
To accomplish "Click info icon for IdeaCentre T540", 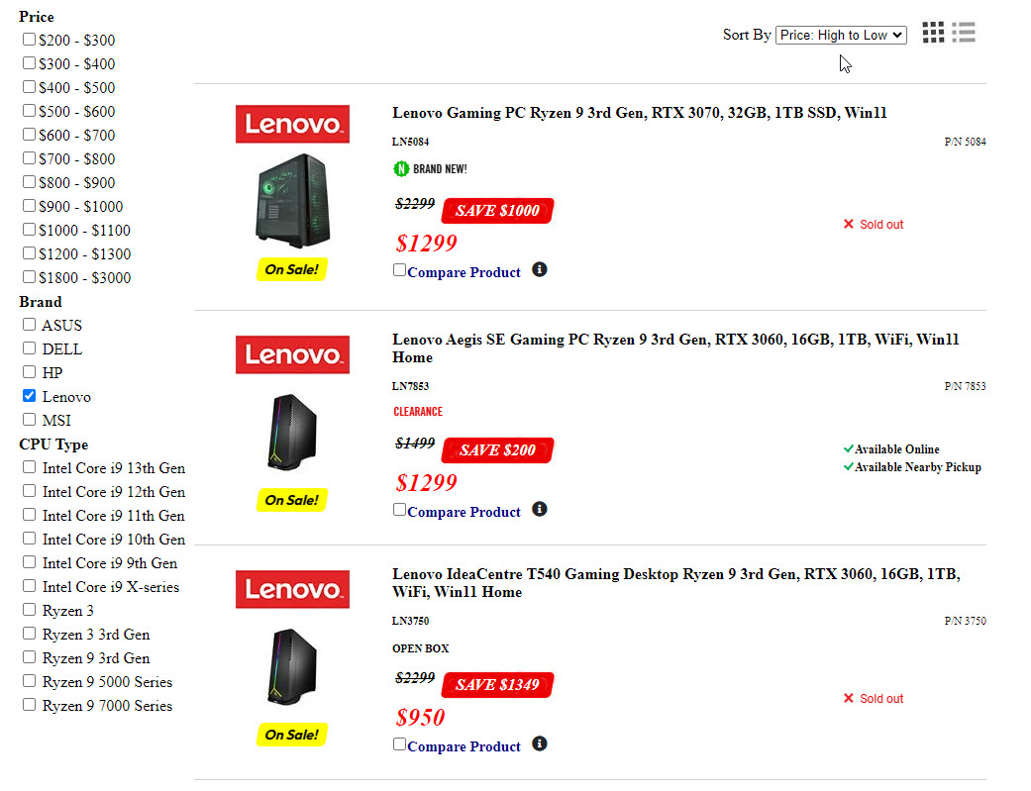I will 540,743.
